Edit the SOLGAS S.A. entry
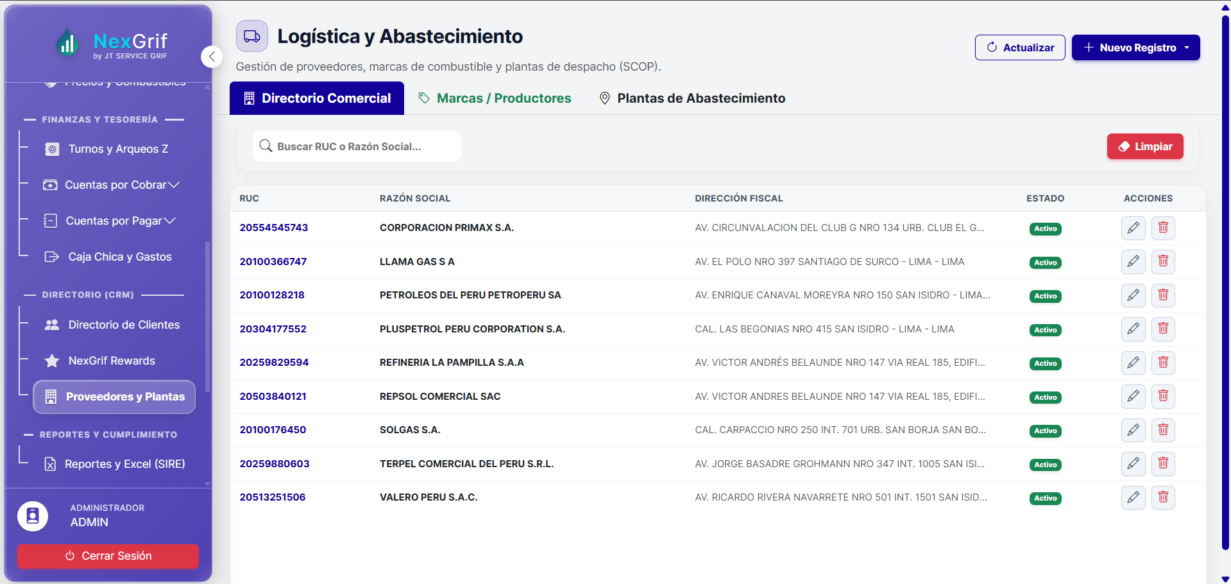Viewport: 1231px width, 584px height. click(1133, 430)
